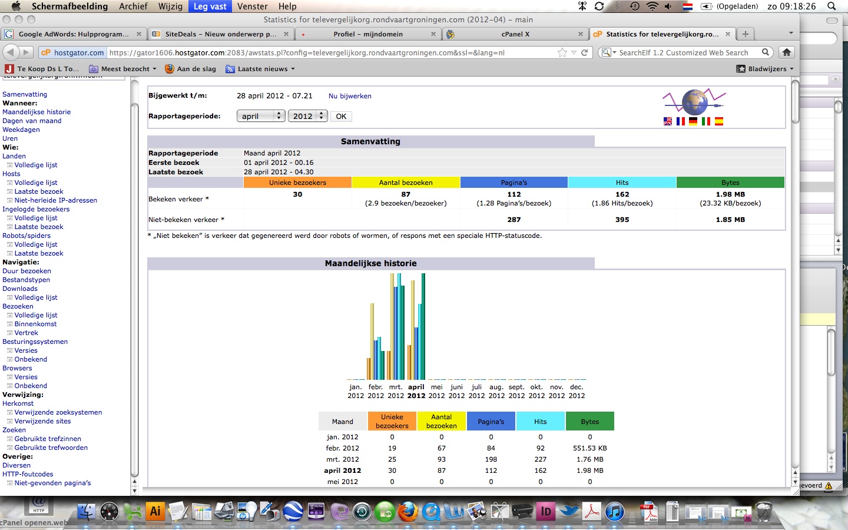Open Adobe Illustrator from the Dock

[x=155, y=511]
